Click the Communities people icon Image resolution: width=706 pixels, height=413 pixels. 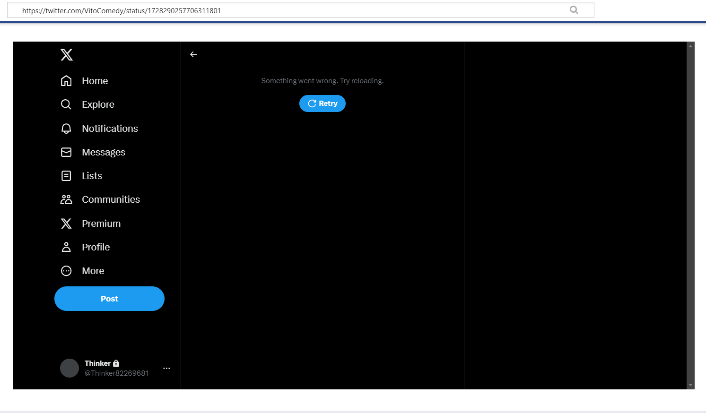point(66,199)
